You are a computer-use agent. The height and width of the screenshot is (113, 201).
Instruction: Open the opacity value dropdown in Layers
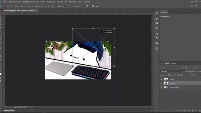[x=199, y=71]
